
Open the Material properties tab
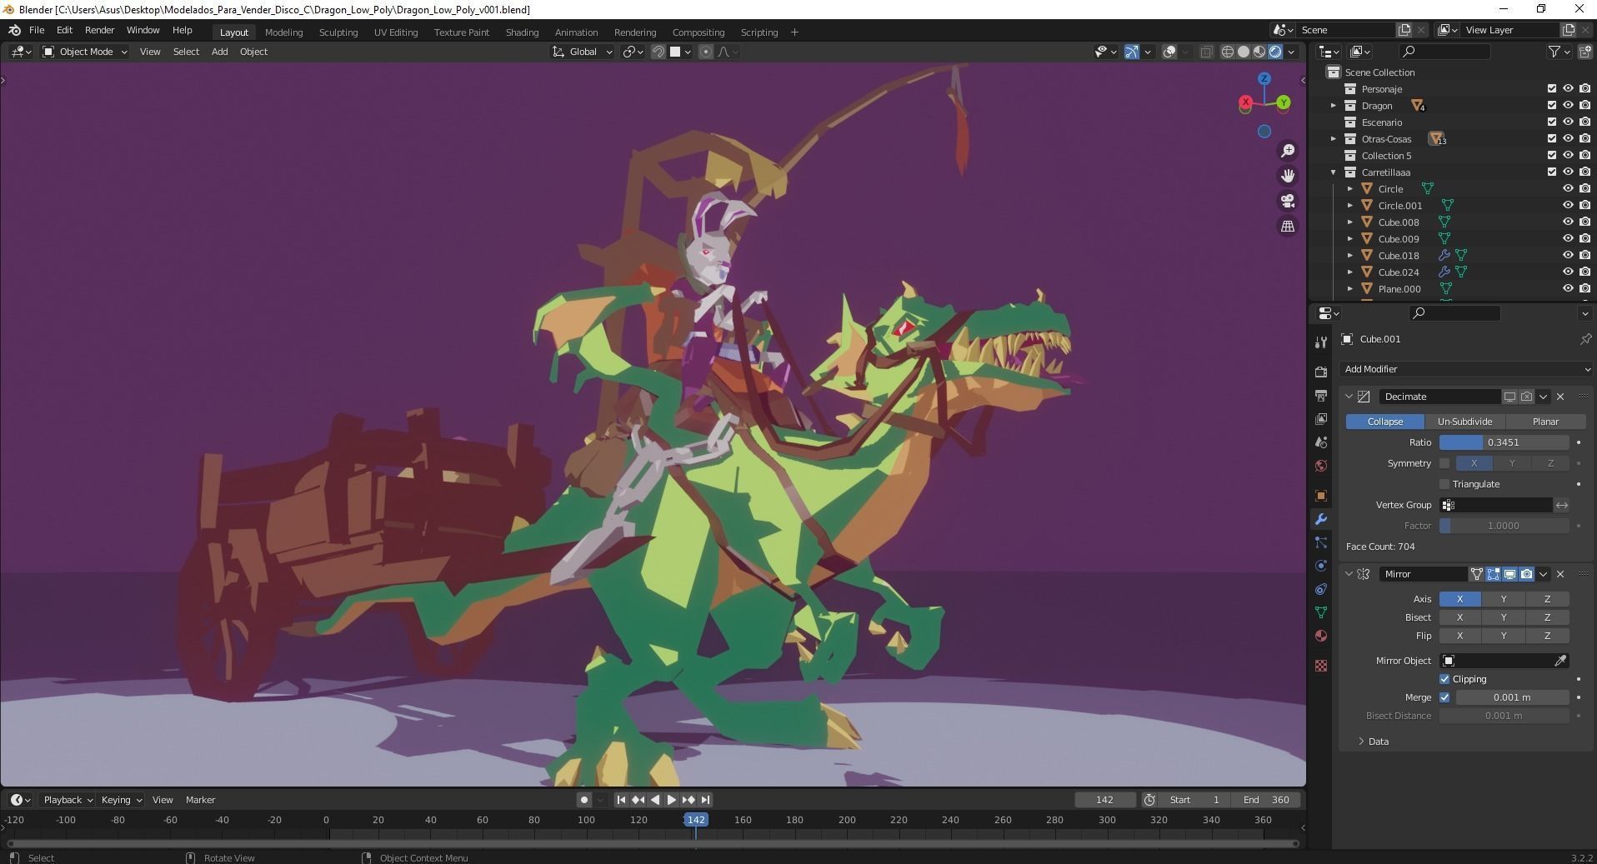1321,636
